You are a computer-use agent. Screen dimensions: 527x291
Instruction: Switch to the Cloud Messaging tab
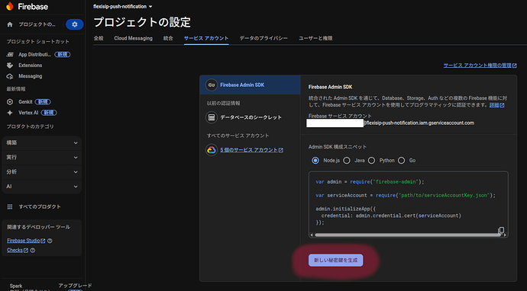pos(133,38)
